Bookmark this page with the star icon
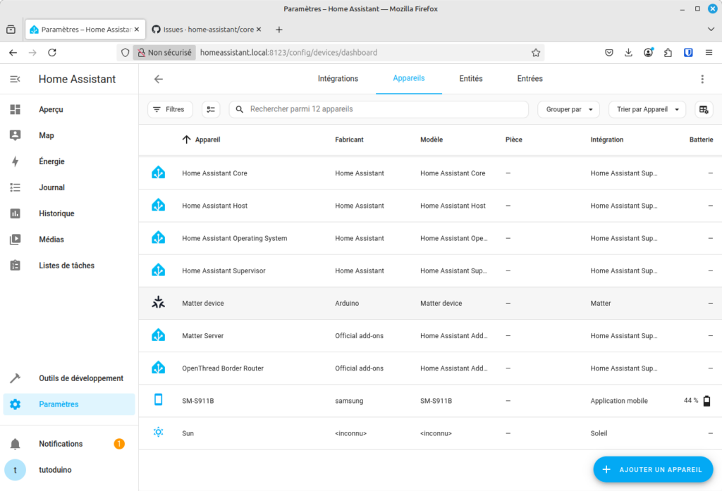Screen dimensions: 722x491 536,52
